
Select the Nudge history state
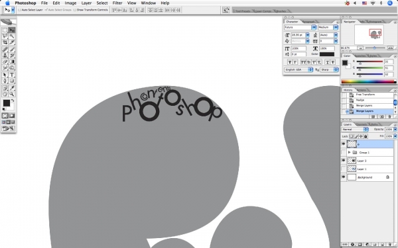pyautogui.click(x=360, y=100)
